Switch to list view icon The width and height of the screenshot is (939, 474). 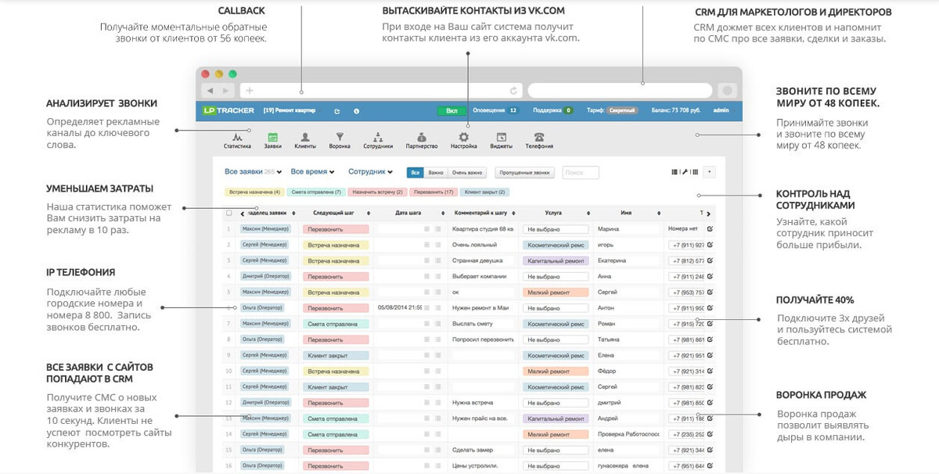(x=675, y=172)
